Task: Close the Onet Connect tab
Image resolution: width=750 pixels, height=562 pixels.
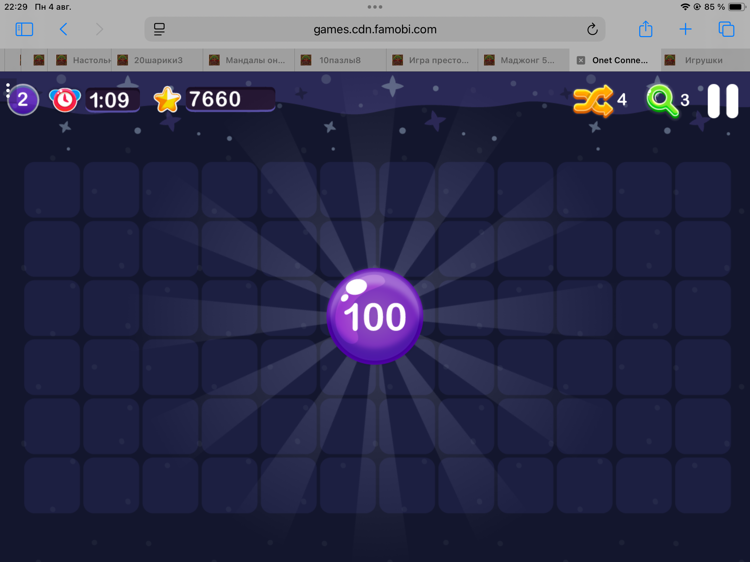Action: point(581,60)
